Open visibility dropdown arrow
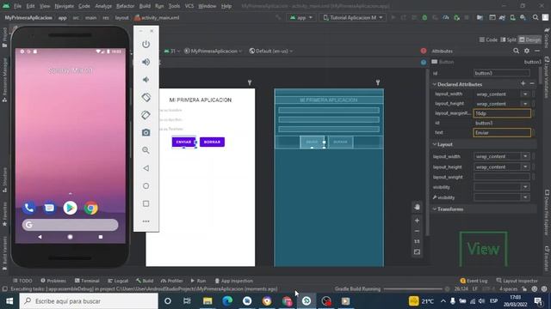This screenshot has height=309, width=551. [525, 187]
